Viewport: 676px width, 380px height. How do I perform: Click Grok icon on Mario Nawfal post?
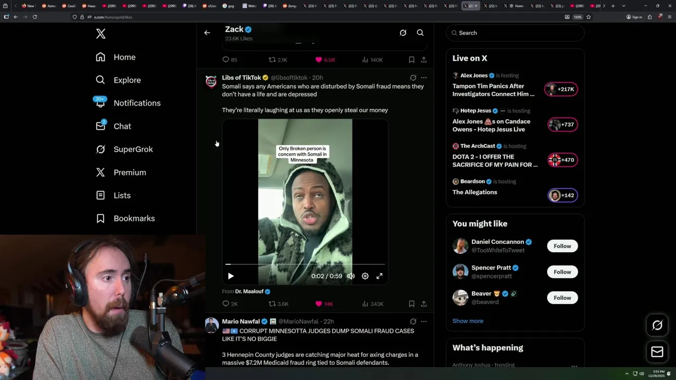point(413,321)
